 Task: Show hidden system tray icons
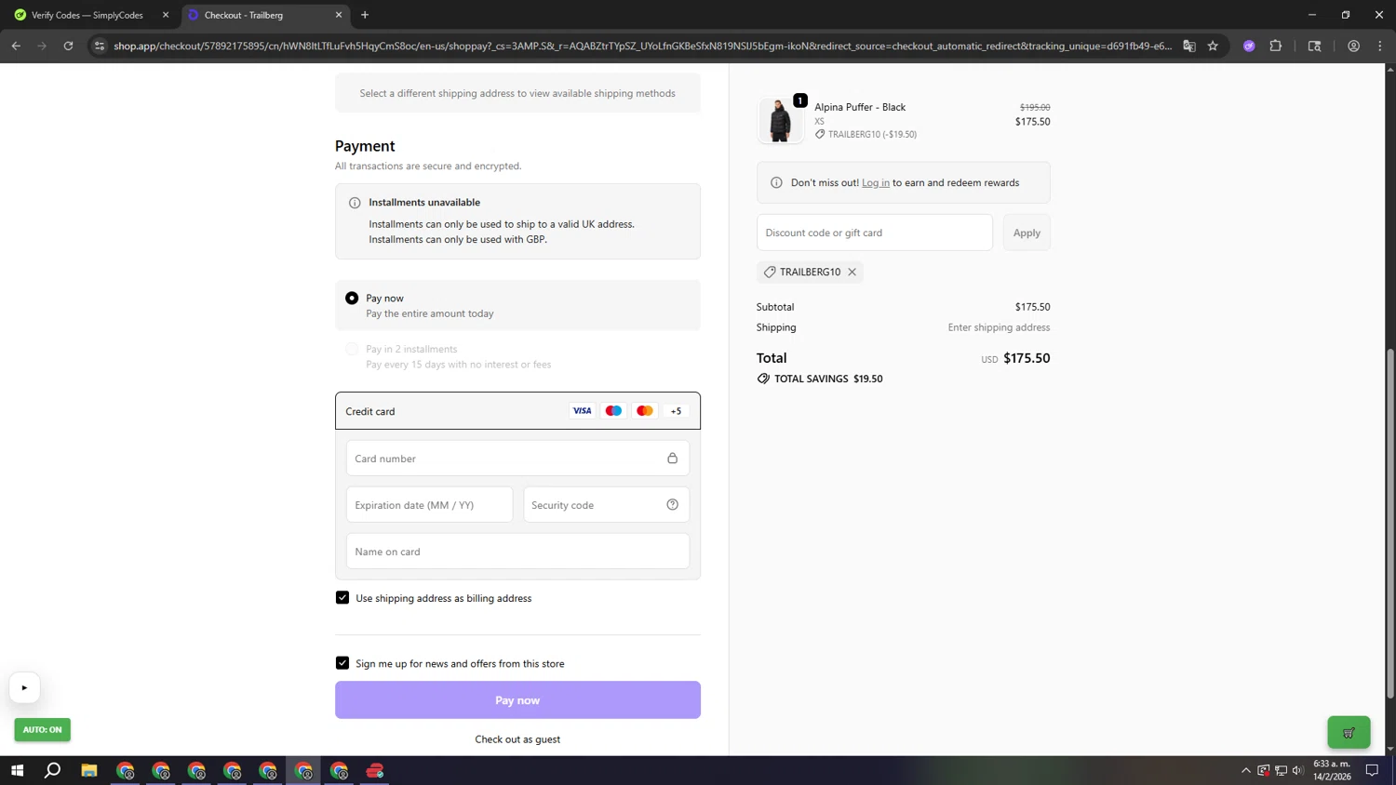(x=1245, y=770)
